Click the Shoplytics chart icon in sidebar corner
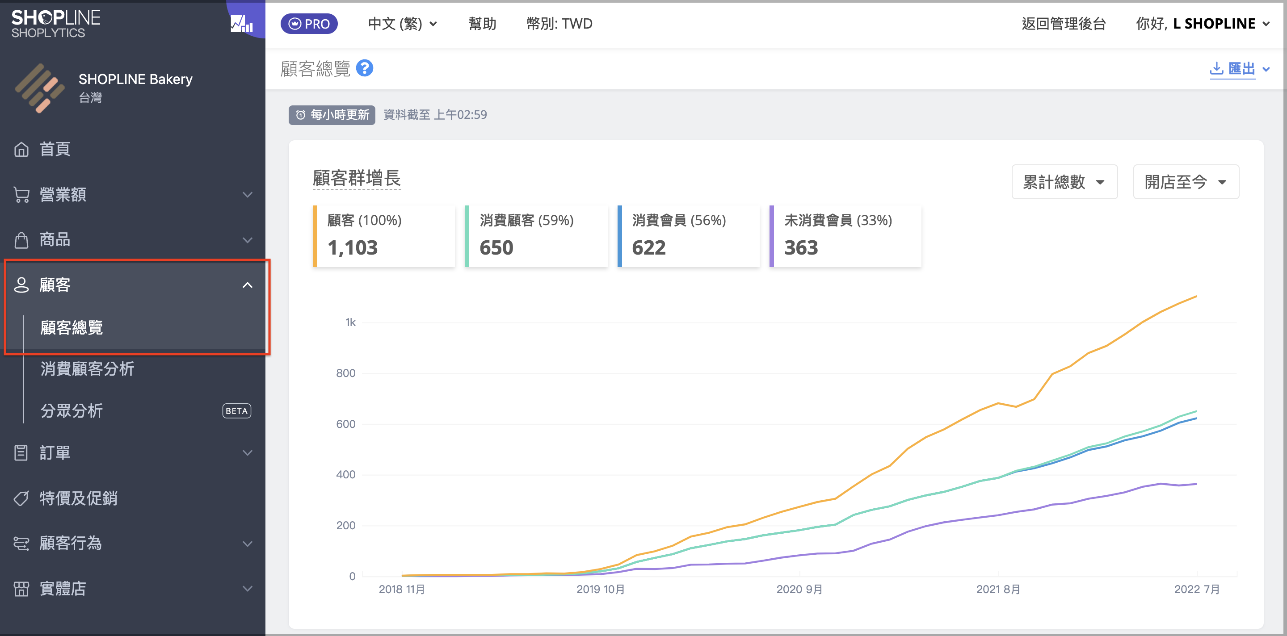The height and width of the screenshot is (636, 1287). coord(241,24)
